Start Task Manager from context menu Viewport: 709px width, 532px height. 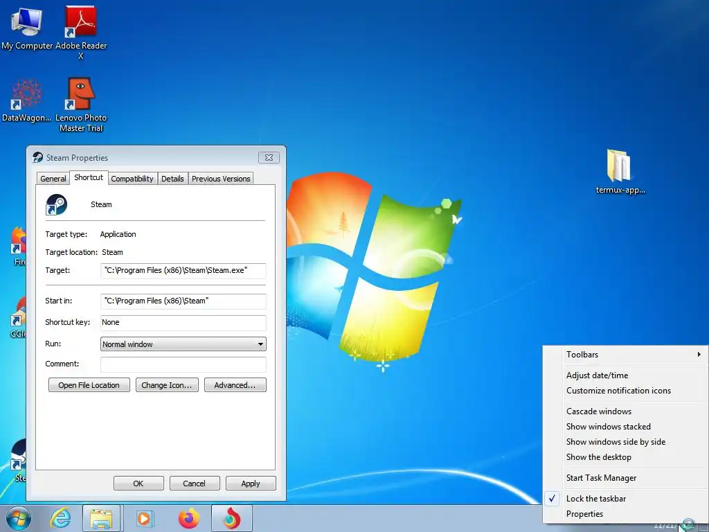(625, 478)
